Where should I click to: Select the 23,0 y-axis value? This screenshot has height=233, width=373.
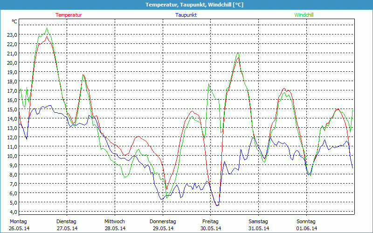point(12,34)
